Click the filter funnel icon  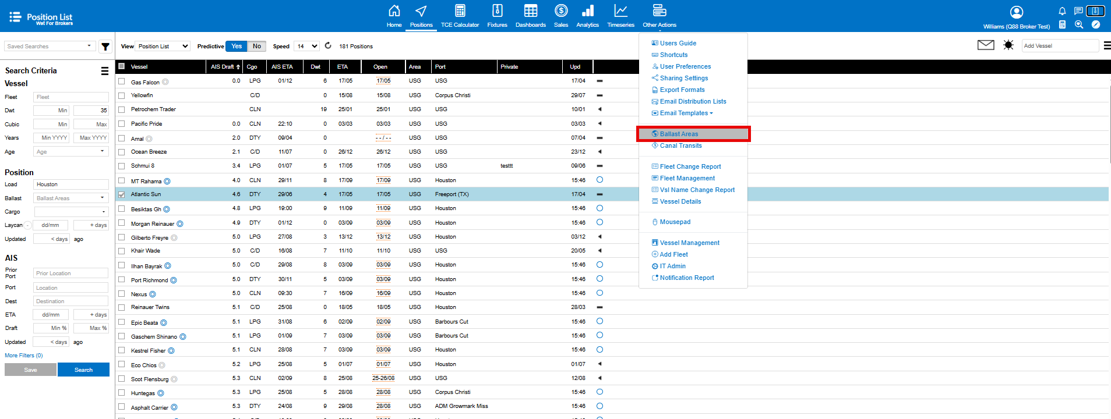(105, 47)
